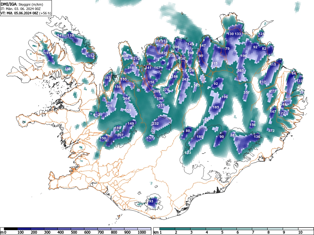Click the legend swatch between 900 and 1000
The image size is (314, 235).
[131, 229]
